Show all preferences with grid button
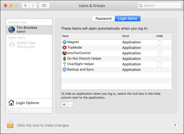This screenshot has width=184, height=134. tap(44, 6)
